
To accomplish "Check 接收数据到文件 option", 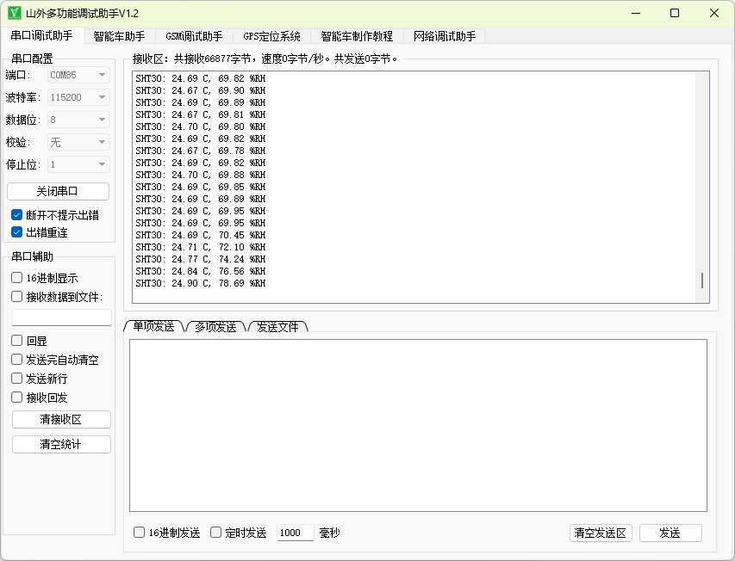I will [17, 297].
